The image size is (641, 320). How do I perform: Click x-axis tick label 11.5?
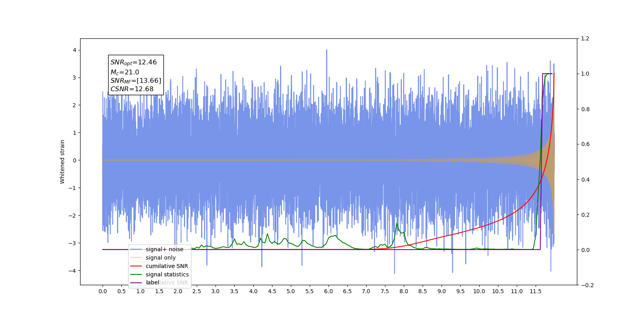pos(536,291)
